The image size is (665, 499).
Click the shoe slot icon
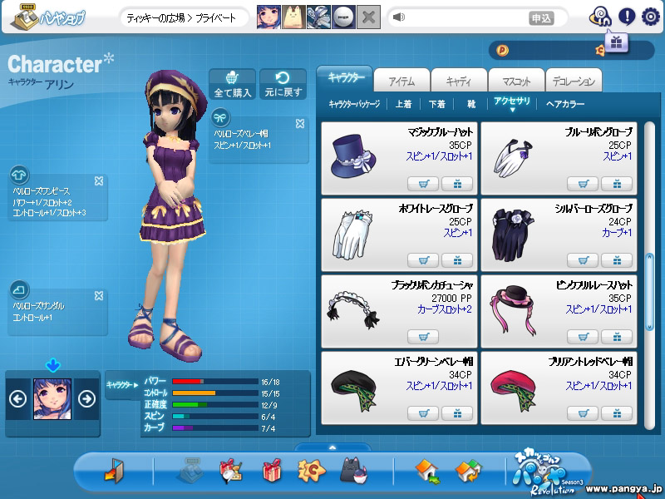click(19, 289)
